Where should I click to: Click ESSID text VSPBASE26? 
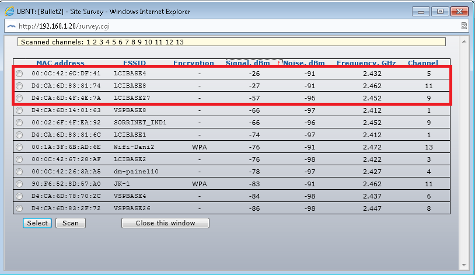[x=132, y=208]
